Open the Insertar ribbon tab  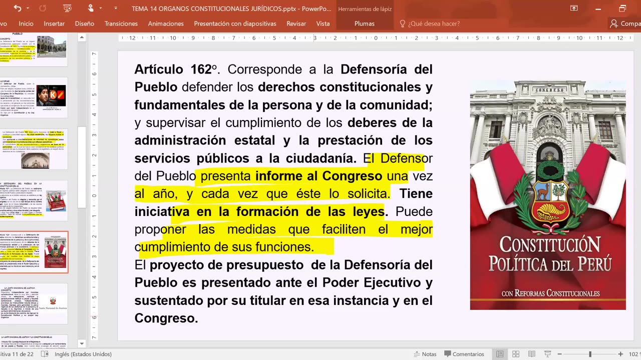[54, 23]
